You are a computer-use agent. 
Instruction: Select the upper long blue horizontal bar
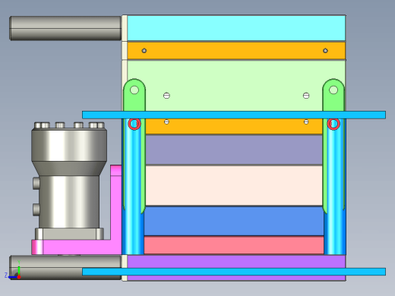point(234,115)
